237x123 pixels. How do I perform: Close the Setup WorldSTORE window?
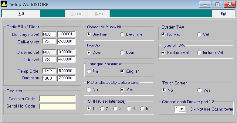230,4
